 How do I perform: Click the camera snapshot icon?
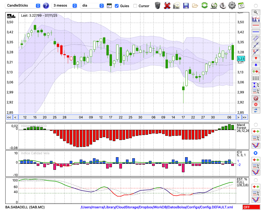coord(176,6)
